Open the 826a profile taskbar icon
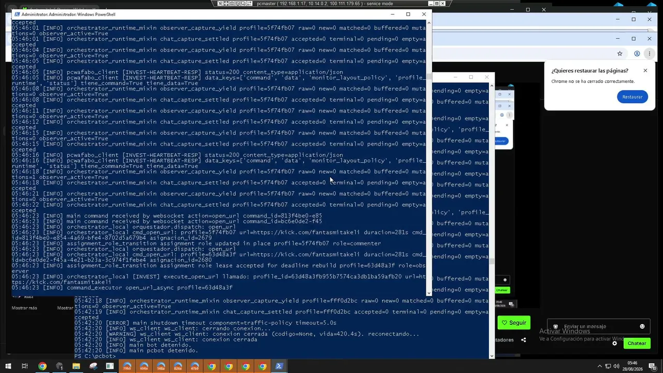Screen dimensions: 663x373 point(178,366)
